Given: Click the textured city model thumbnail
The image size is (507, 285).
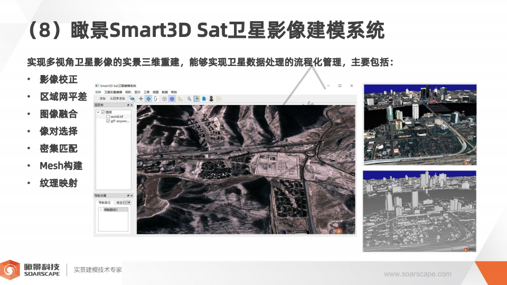Looking at the screenshot, I should click(420, 125).
